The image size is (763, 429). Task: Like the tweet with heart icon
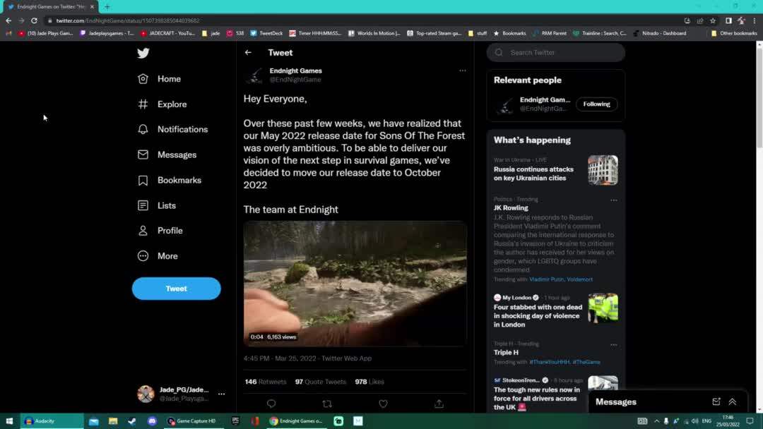(383, 404)
